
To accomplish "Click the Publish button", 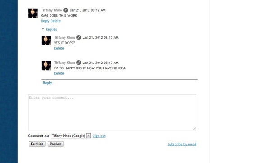I will pyautogui.click(x=37, y=144).
